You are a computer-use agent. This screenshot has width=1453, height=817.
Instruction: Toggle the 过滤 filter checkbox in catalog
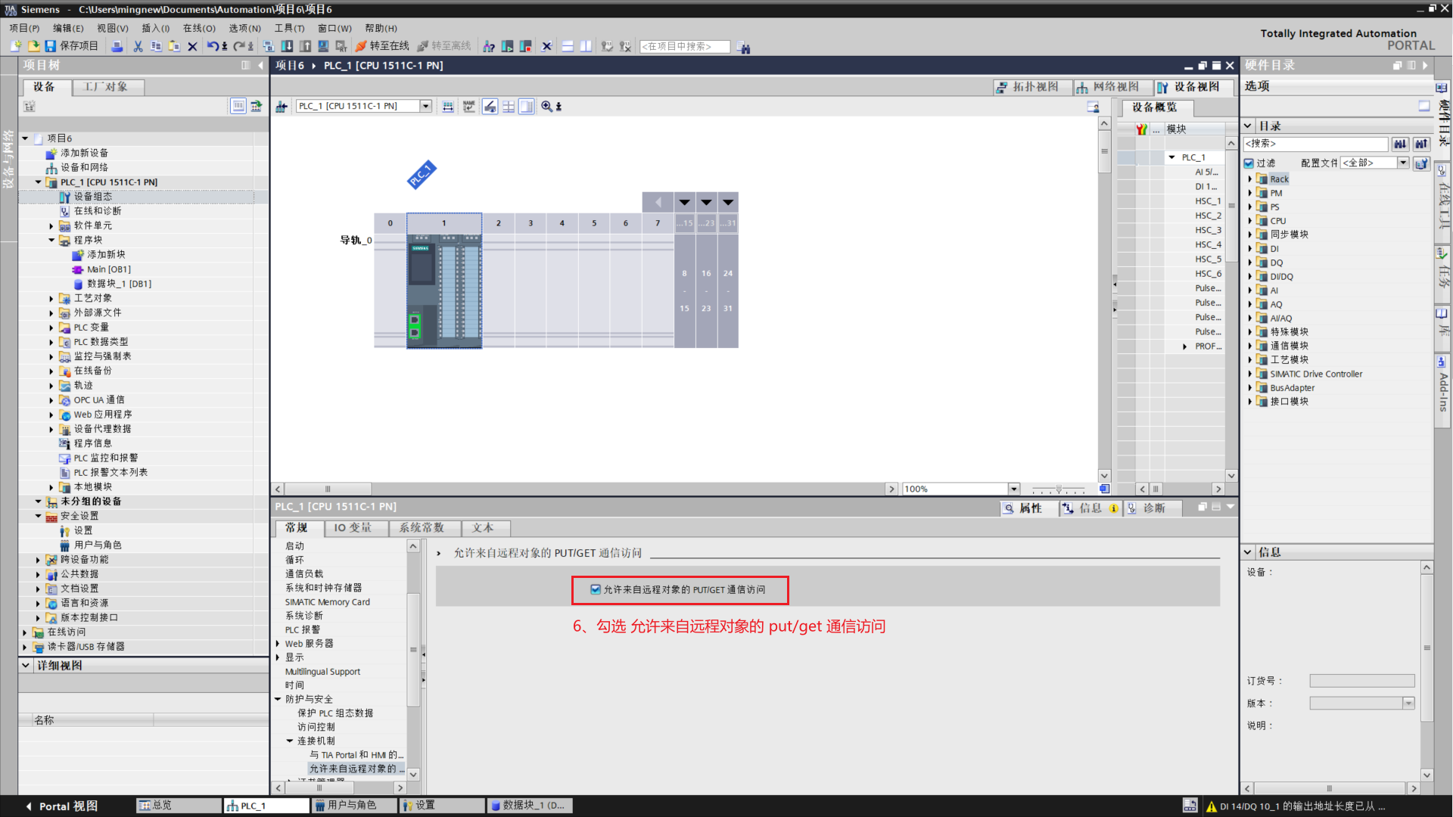coord(1249,163)
